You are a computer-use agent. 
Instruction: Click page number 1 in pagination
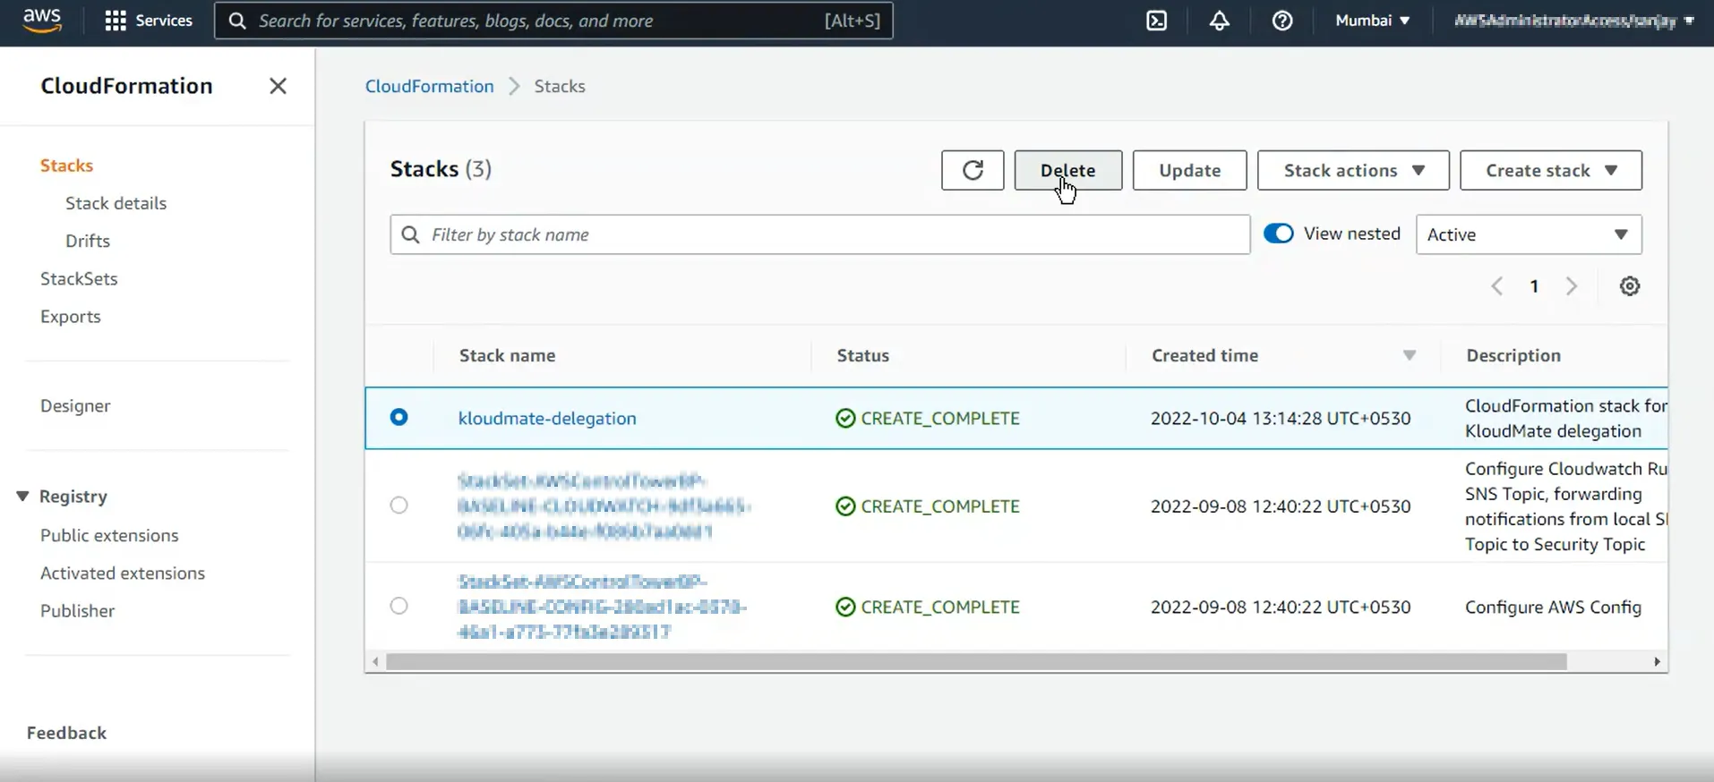(1534, 286)
